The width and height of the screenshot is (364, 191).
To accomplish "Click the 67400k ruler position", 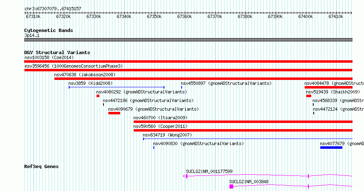I will point(306,16).
